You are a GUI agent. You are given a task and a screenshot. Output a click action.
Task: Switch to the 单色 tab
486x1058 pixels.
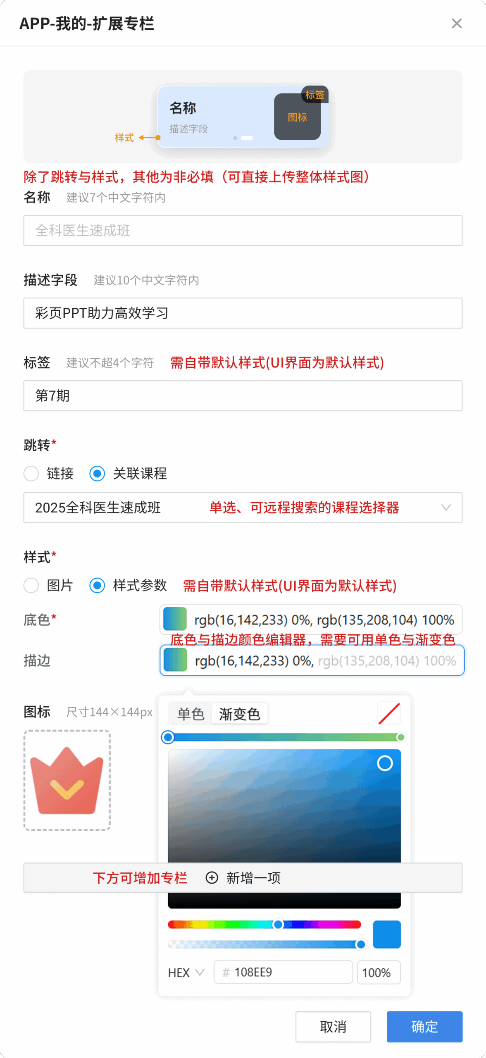(191, 714)
